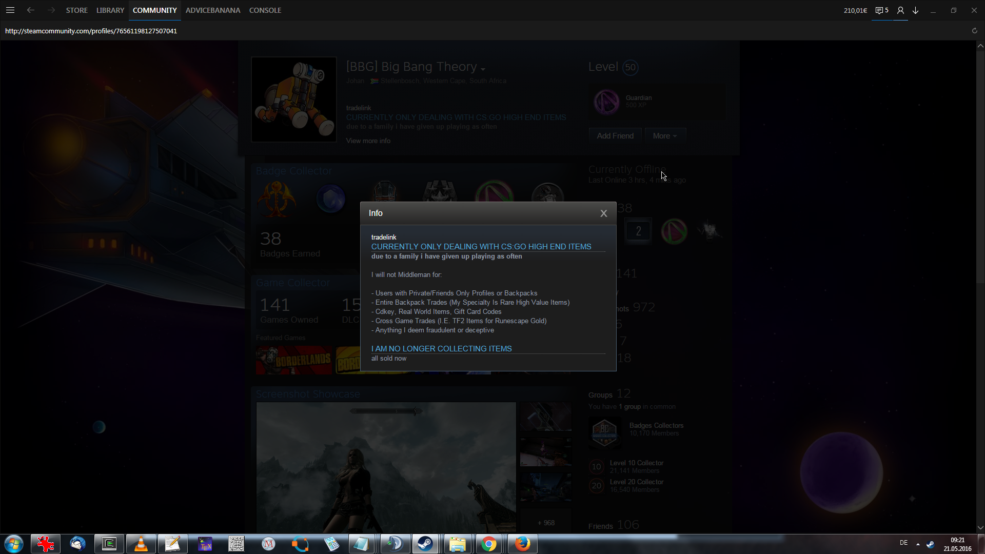Click the scrollbar down arrow
Screen dimensions: 985x554
click(x=980, y=528)
